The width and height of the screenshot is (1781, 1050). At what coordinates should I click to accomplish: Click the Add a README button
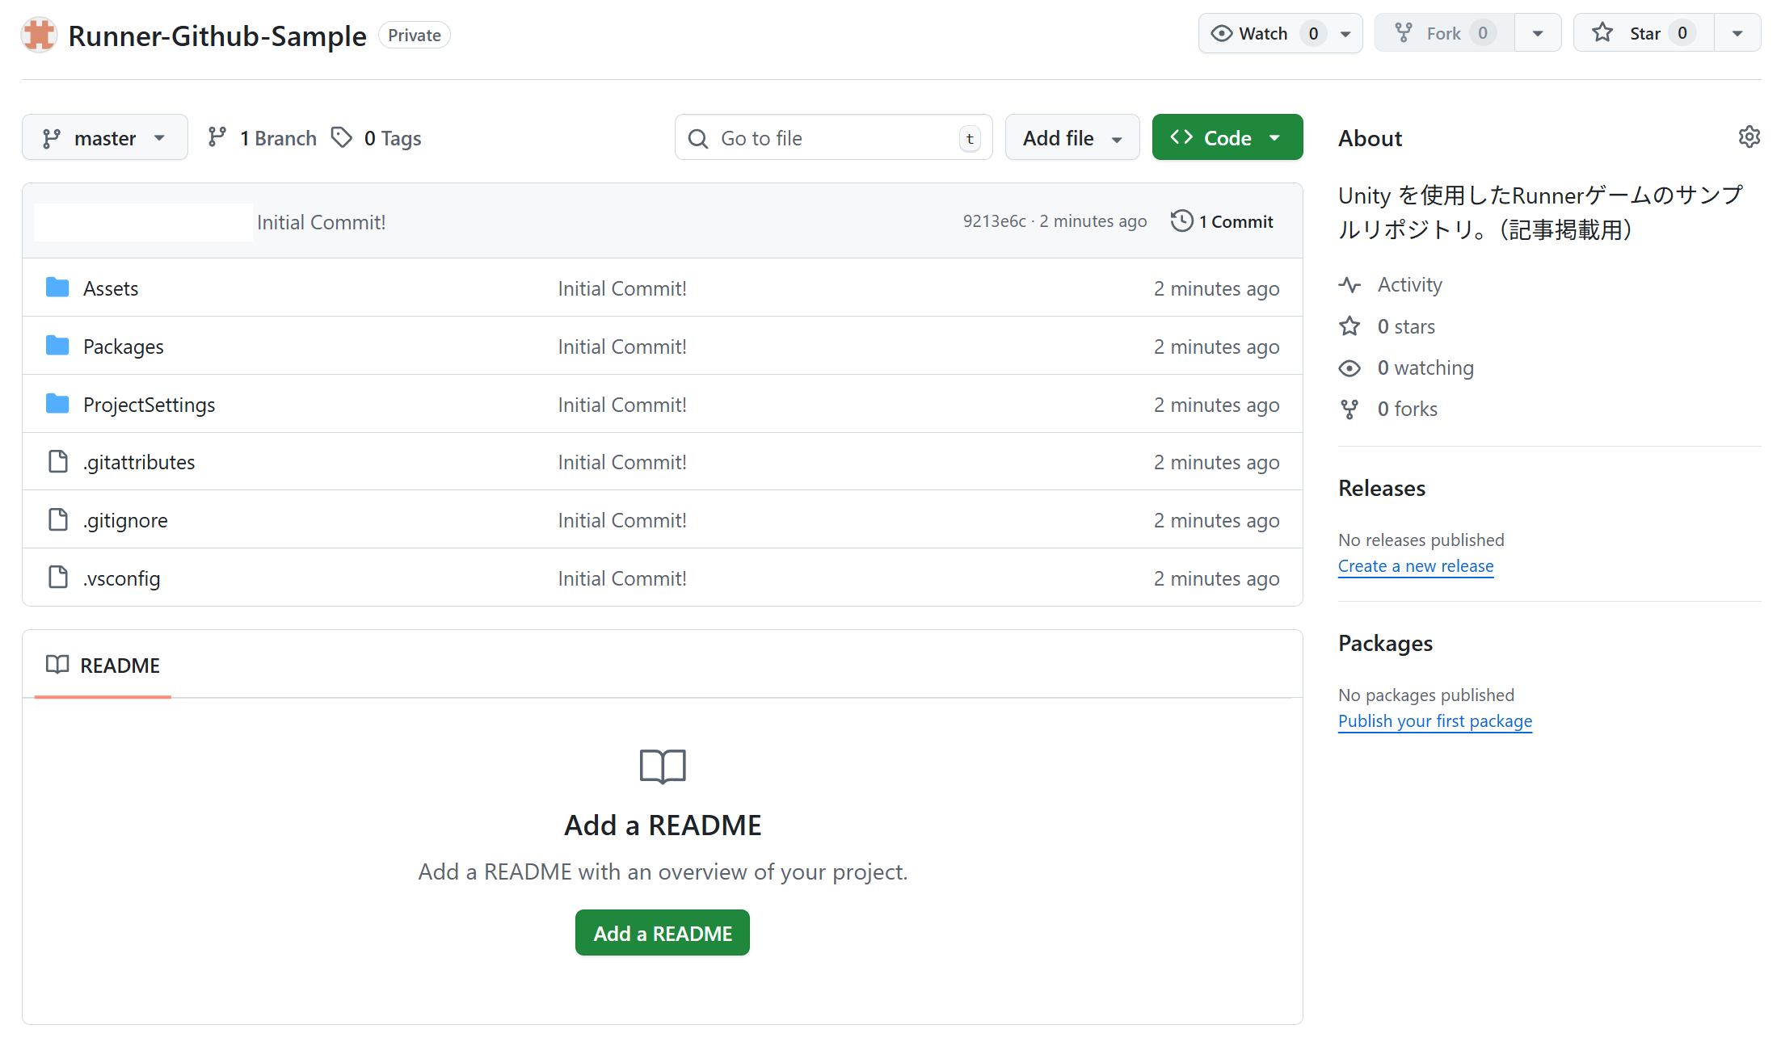coord(662,932)
